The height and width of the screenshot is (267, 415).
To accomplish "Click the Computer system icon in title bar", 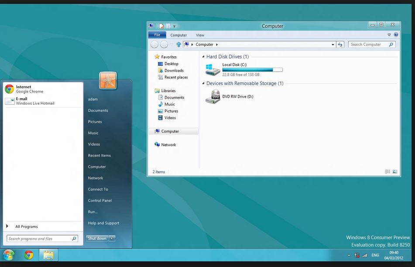I will coord(151,26).
